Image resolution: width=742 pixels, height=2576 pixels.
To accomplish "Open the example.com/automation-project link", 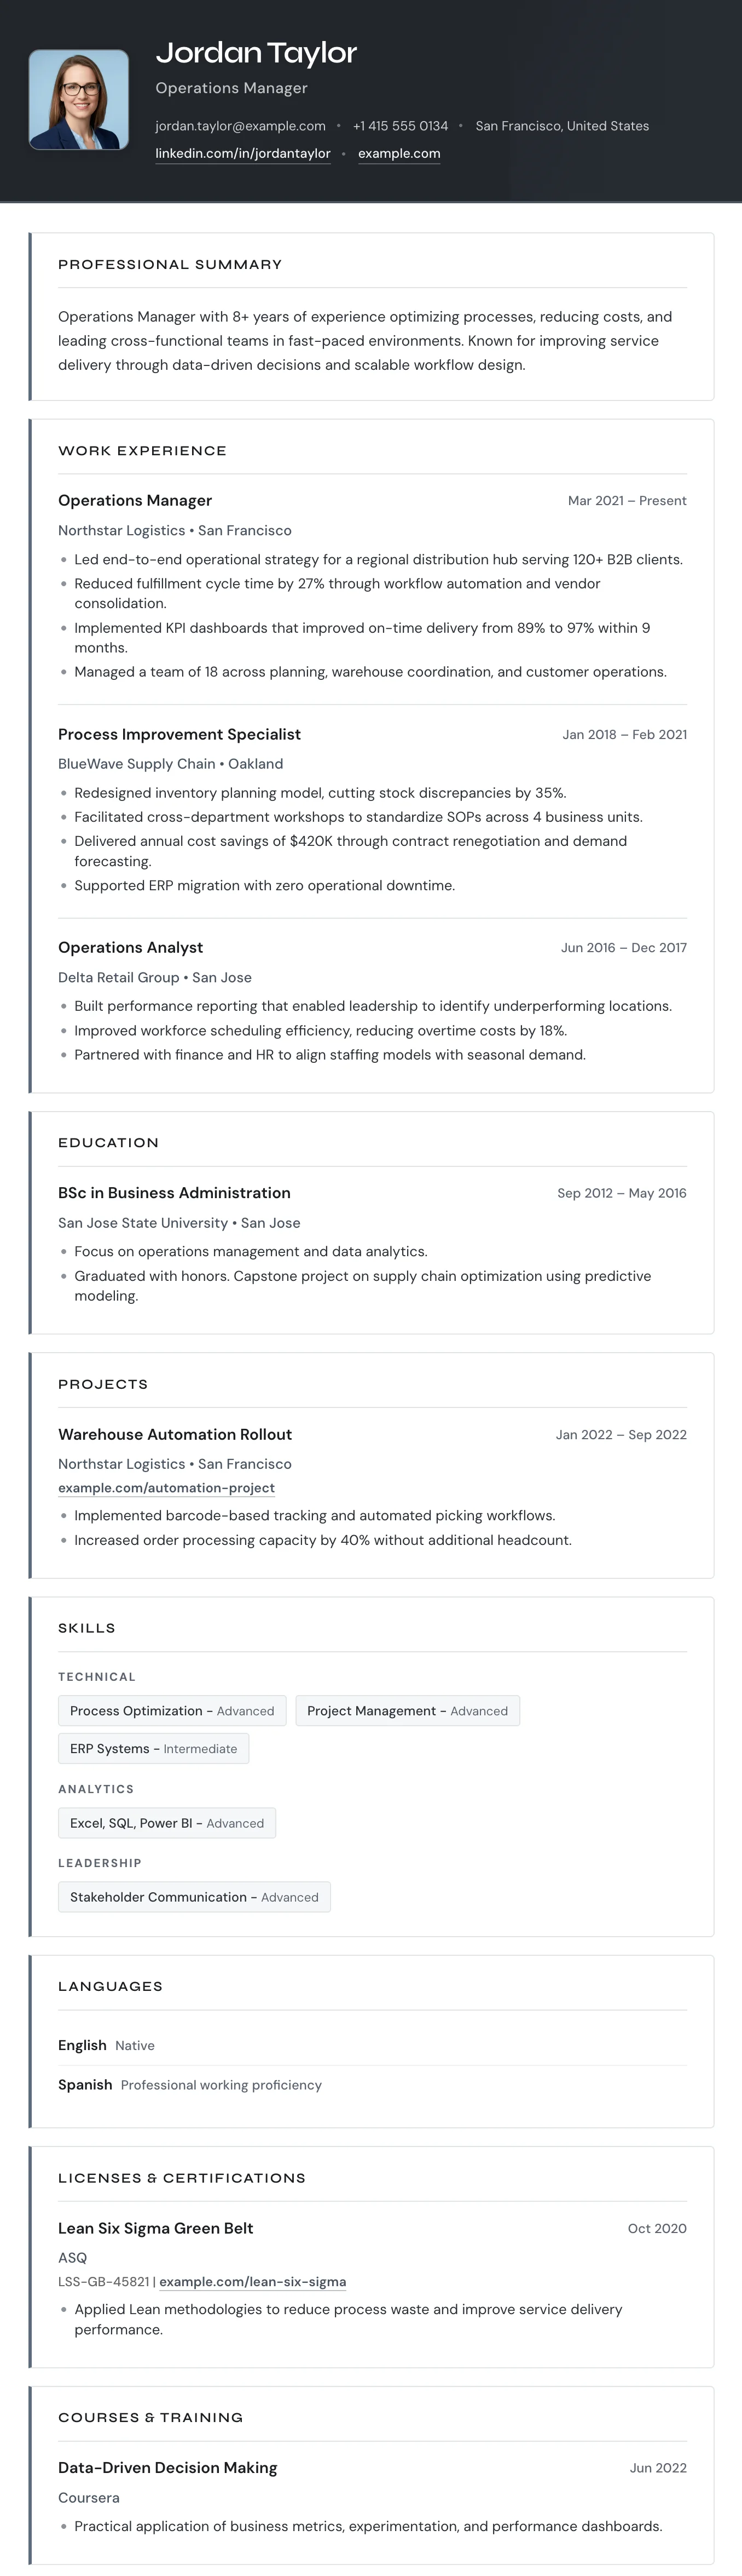I will [x=166, y=1488].
